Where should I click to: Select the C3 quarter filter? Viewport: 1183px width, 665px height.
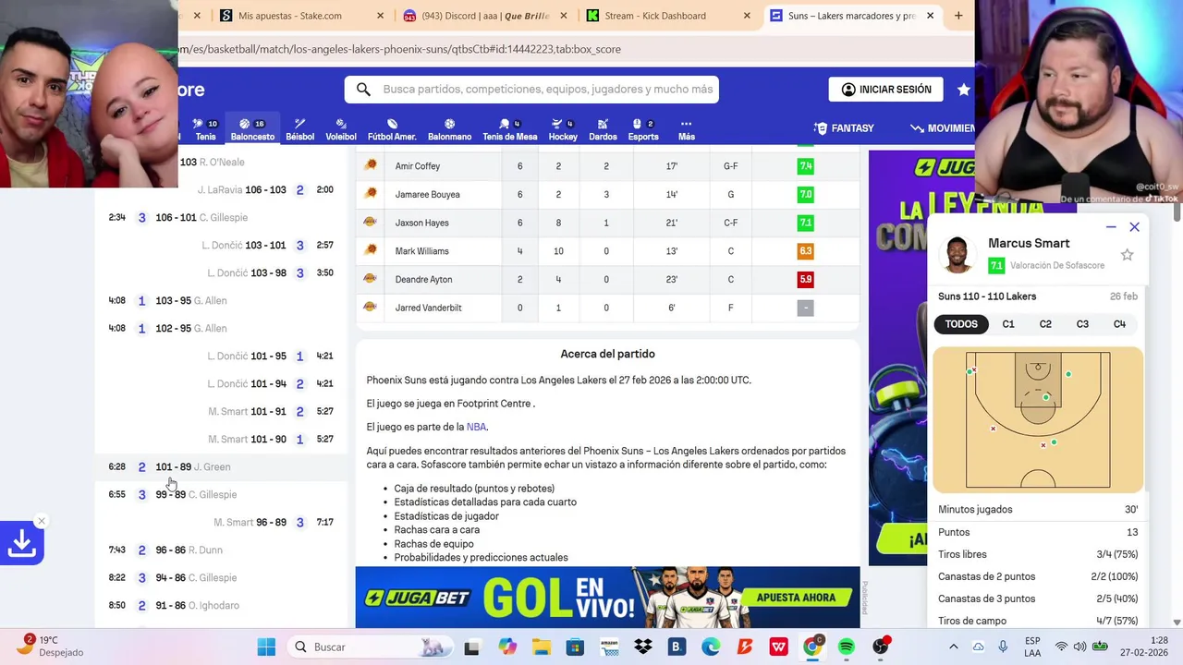point(1082,324)
